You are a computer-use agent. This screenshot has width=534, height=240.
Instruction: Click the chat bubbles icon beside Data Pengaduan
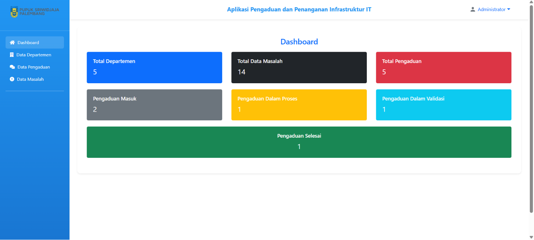click(x=12, y=67)
